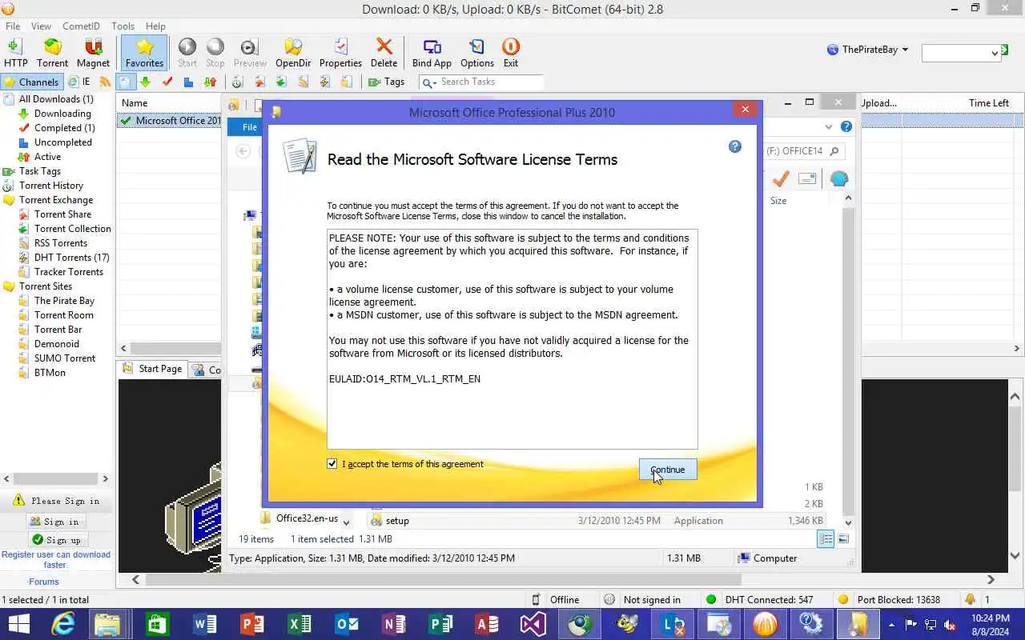Click the red Delete toolbar icon
The height and width of the screenshot is (640, 1025).
[x=384, y=53]
